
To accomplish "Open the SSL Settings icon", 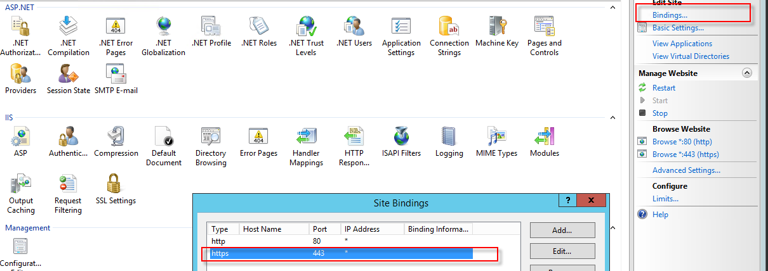I will click(115, 189).
